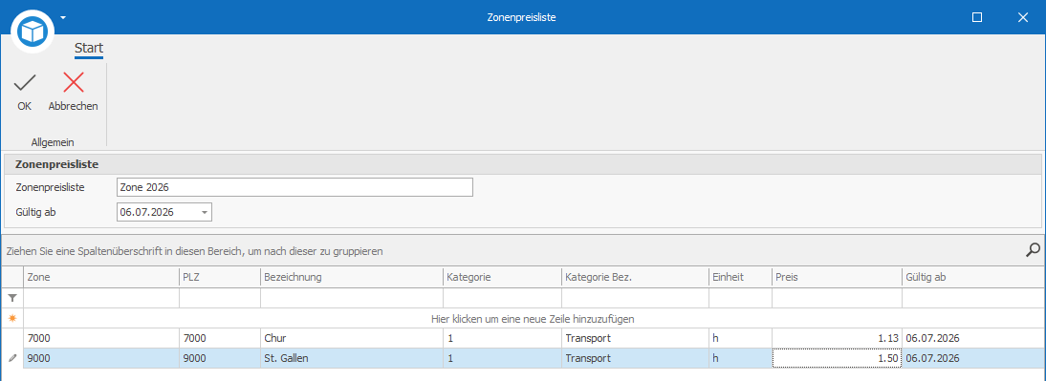Select the Gültig ab cell in the St. Gallen row
The width and height of the screenshot is (1046, 381).
point(973,358)
